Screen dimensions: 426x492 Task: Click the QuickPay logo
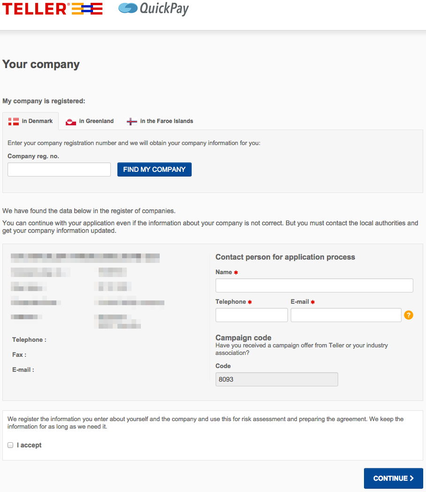tap(154, 8)
